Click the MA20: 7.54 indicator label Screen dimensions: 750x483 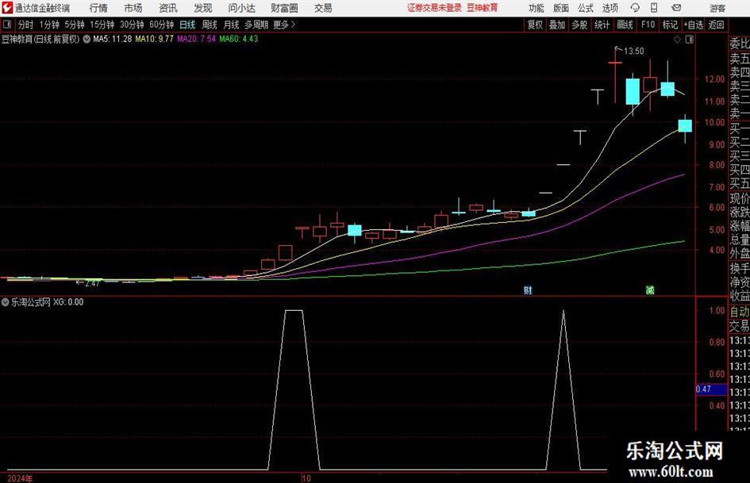(197, 39)
